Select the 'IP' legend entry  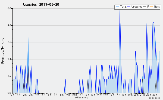(148, 6)
